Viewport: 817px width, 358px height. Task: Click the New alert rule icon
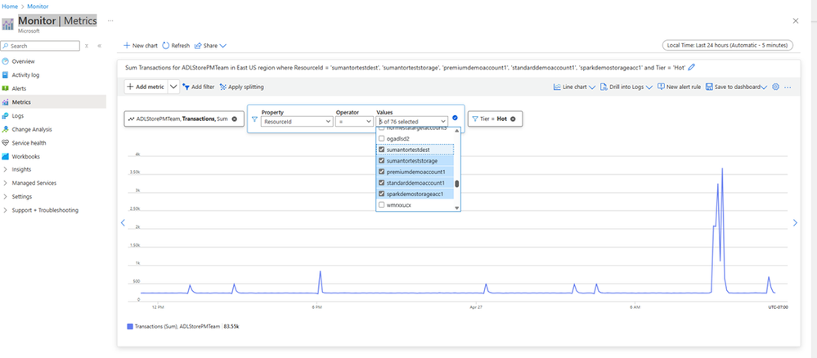[x=661, y=87]
